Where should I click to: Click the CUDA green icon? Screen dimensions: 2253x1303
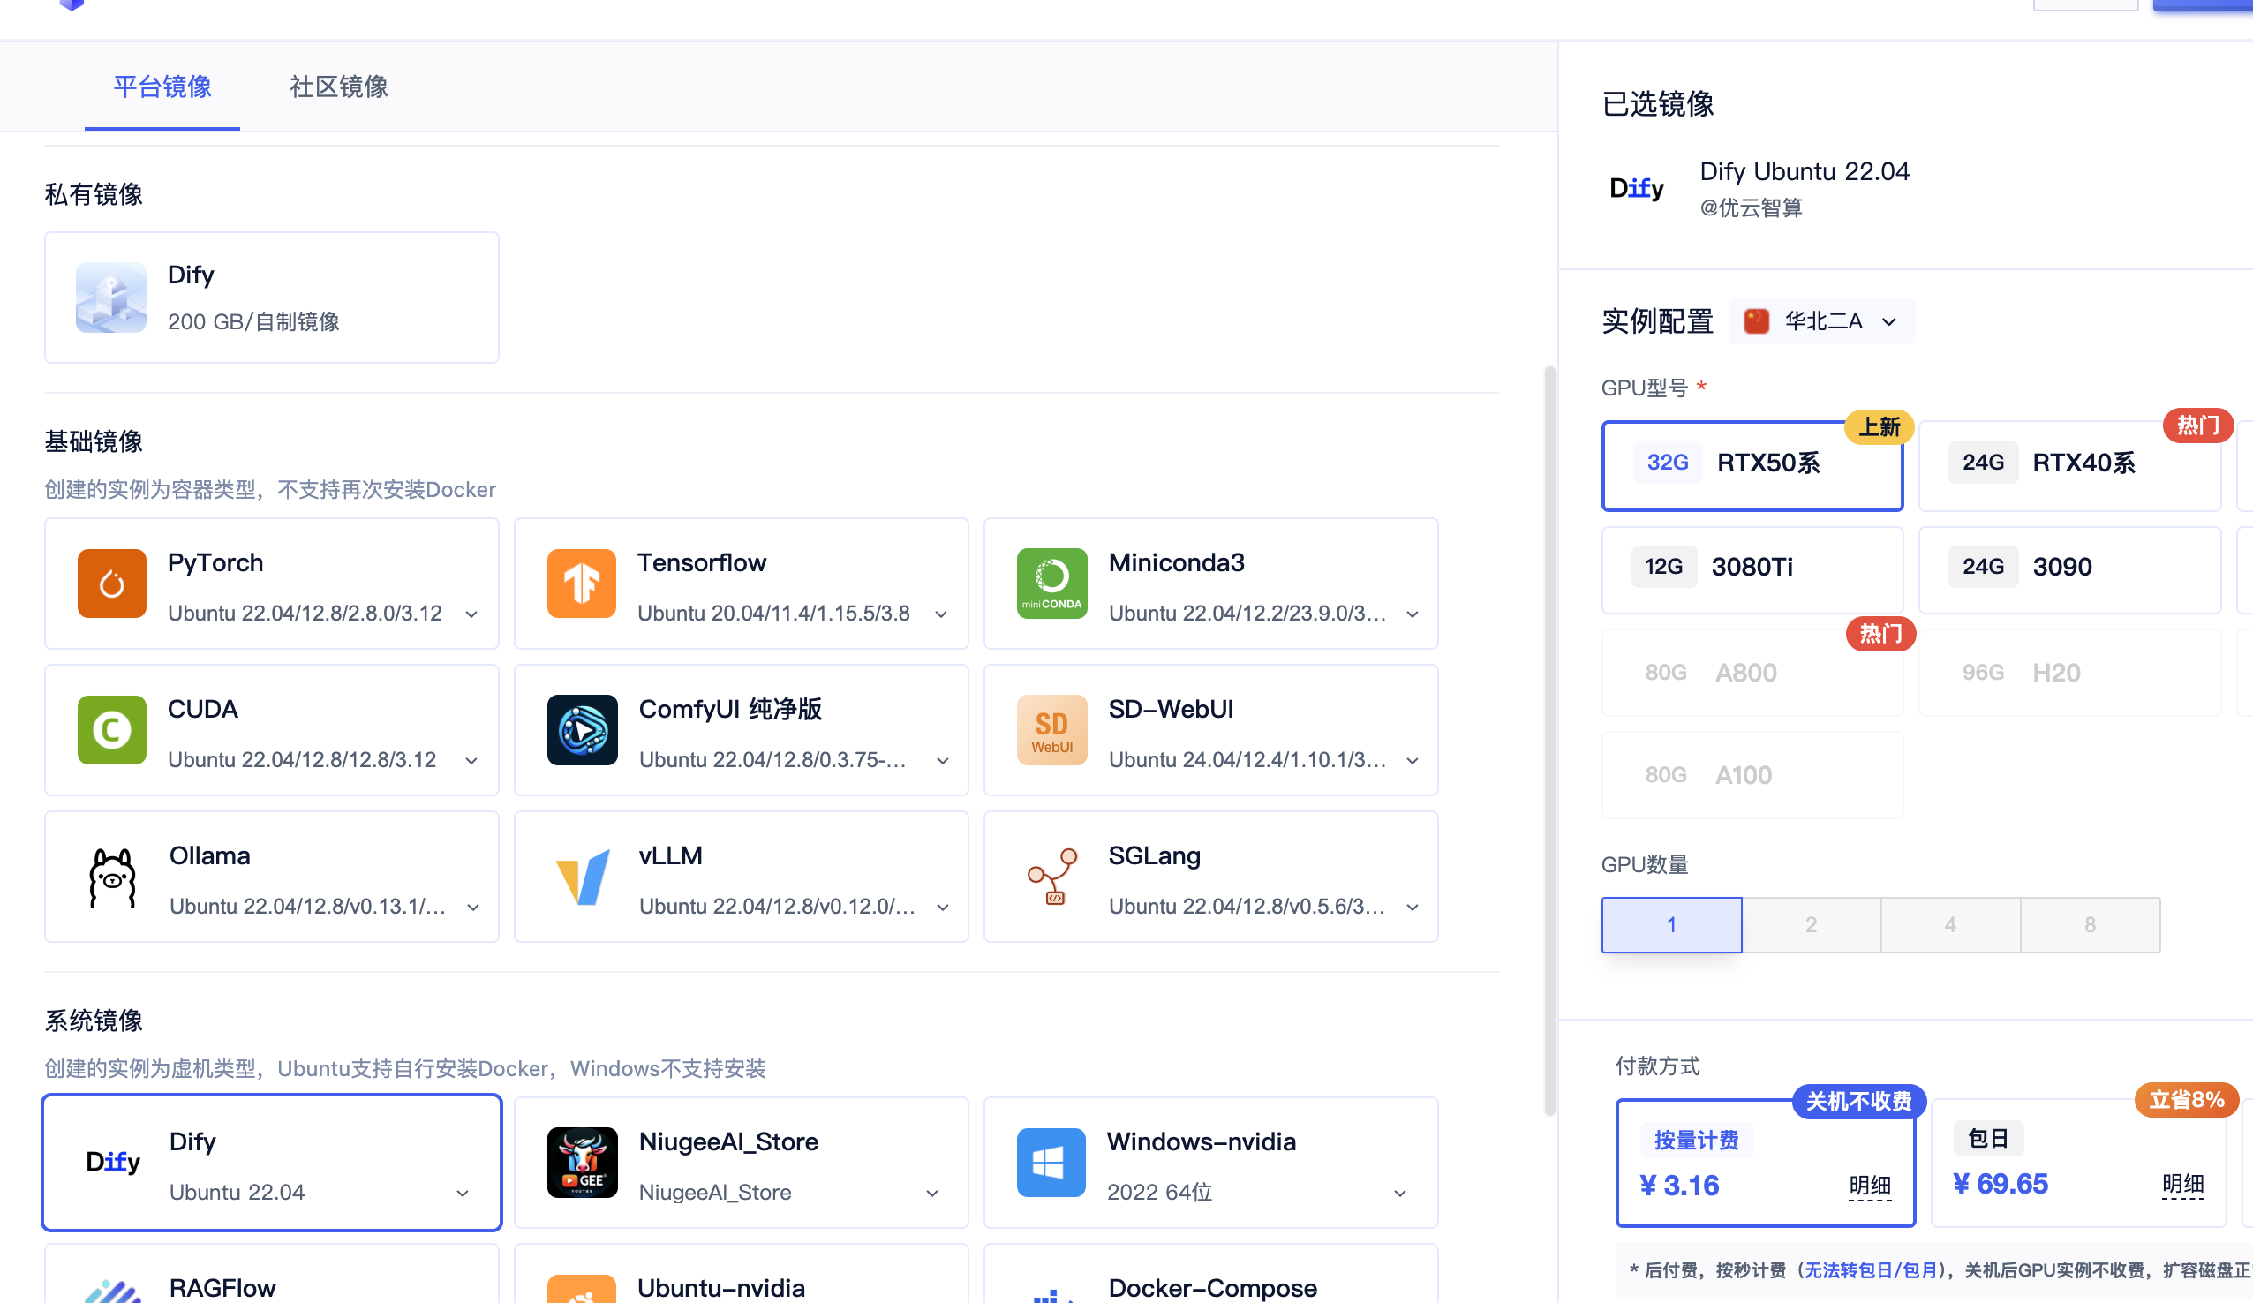(112, 730)
